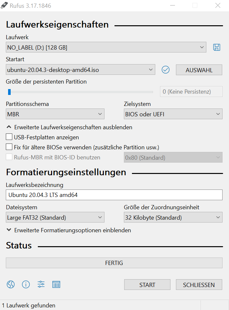
Task: Click the save drive image floppy icon
Action: click(217, 47)
